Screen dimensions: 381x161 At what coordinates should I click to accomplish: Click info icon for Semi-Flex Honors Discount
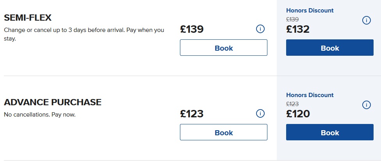(367, 20)
